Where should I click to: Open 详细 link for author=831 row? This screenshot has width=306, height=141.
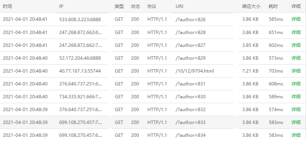click(x=296, y=84)
